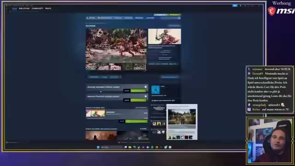Image resolution: width=295 pixels, height=166 pixels.
Task: Select the first screenshot thumbnail in the strip
Action: click(91, 67)
